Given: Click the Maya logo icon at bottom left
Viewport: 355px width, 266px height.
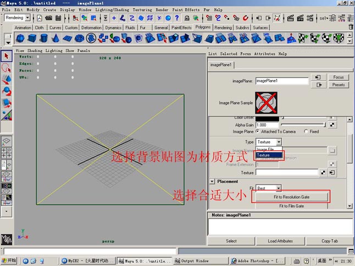Looking at the screenshot, I should [x=7, y=240].
